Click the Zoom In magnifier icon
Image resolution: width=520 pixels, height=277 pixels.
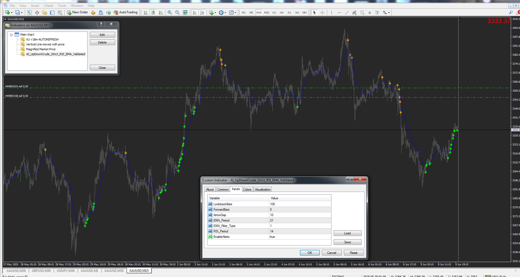170,13
